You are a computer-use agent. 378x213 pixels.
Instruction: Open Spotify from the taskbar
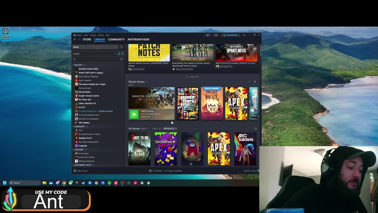pyautogui.click(x=109, y=183)
